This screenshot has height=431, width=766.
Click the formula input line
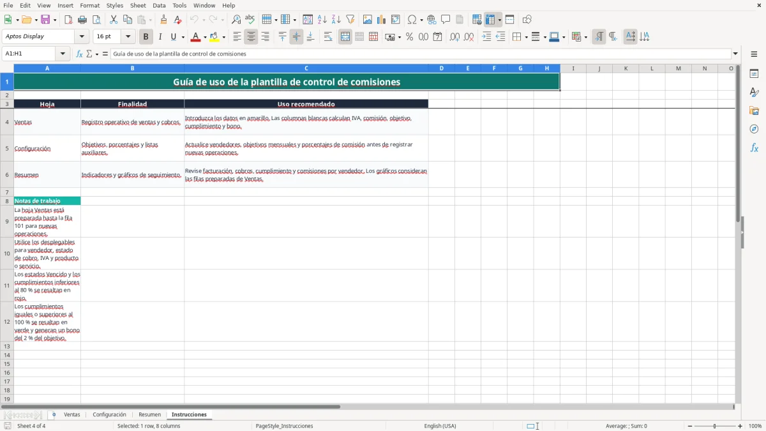point(421,54)
